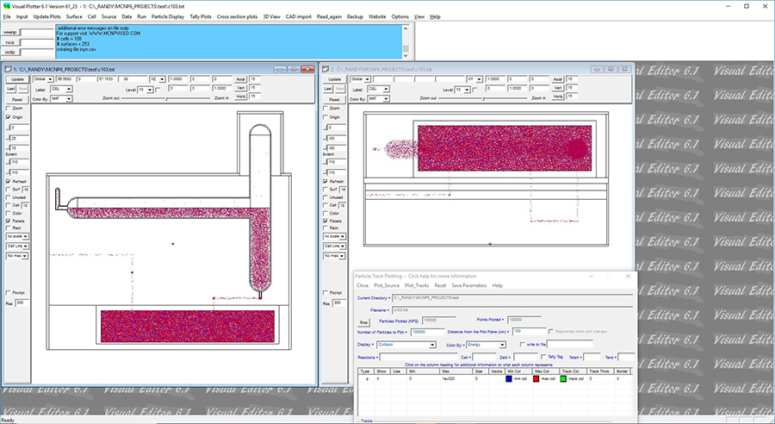Screen dimensions: 775x424
Task: Click the scroll-down arrow of the message panel
Action: [406, 55]
